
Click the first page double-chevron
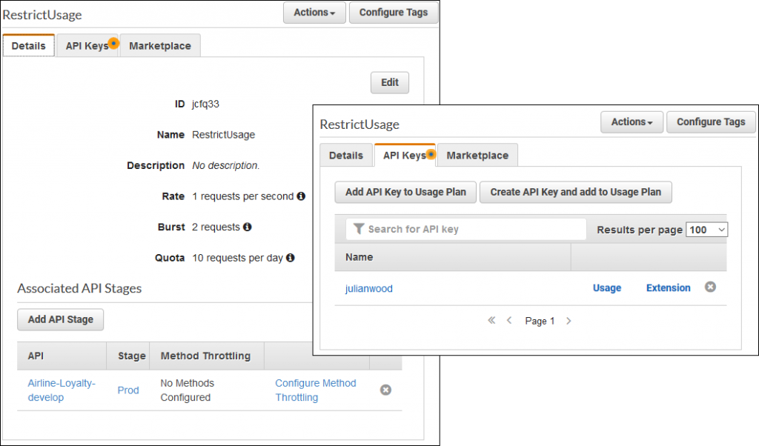tap(491, 320)
